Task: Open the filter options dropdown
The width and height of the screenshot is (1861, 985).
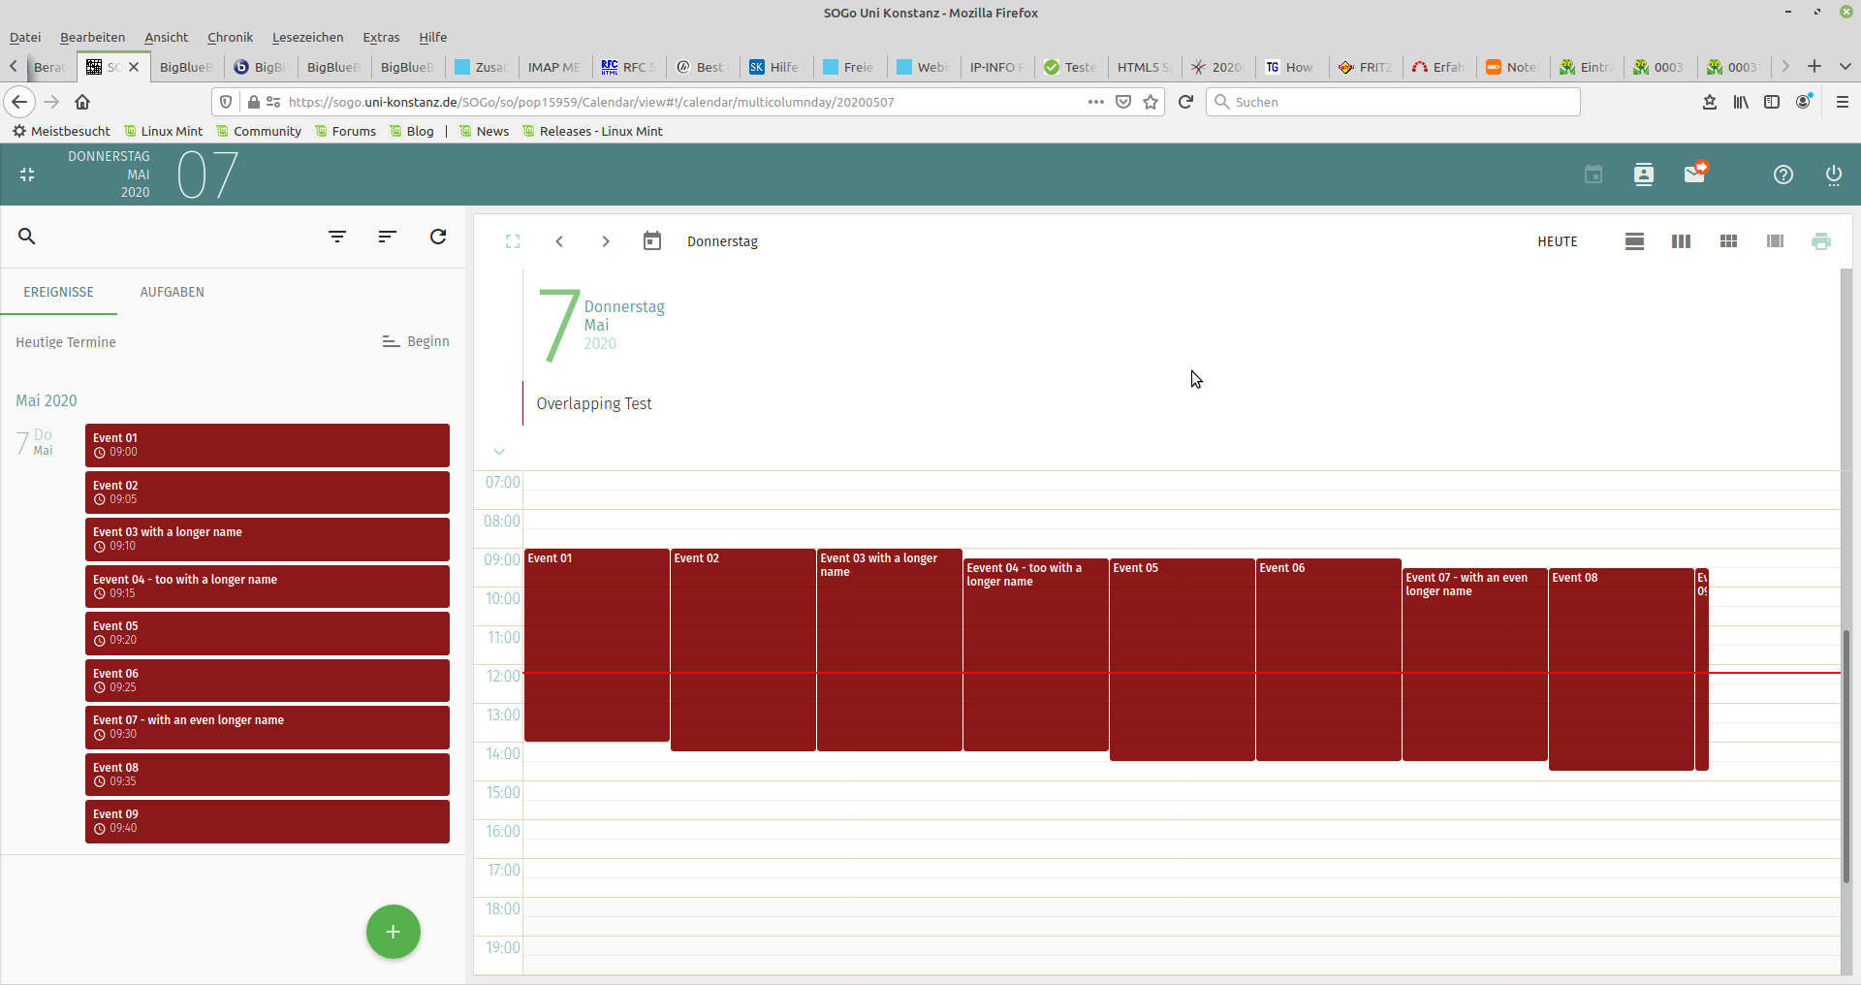Action: pyautogui.click(x=337, y=237)
